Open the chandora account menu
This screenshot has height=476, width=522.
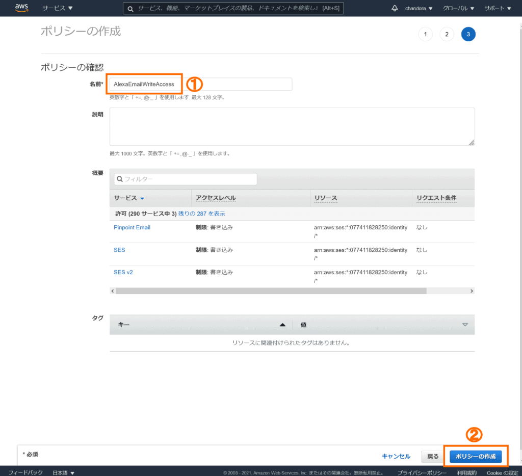pyautogui.click(x=419, y=8)
